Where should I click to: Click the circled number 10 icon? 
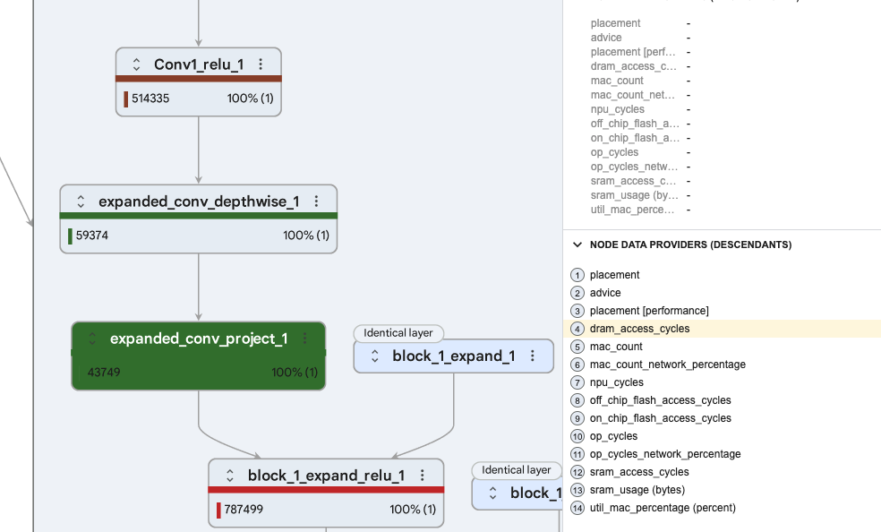[577, 436]
